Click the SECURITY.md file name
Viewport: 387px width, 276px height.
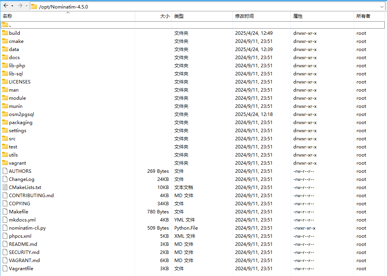[24, 252]
